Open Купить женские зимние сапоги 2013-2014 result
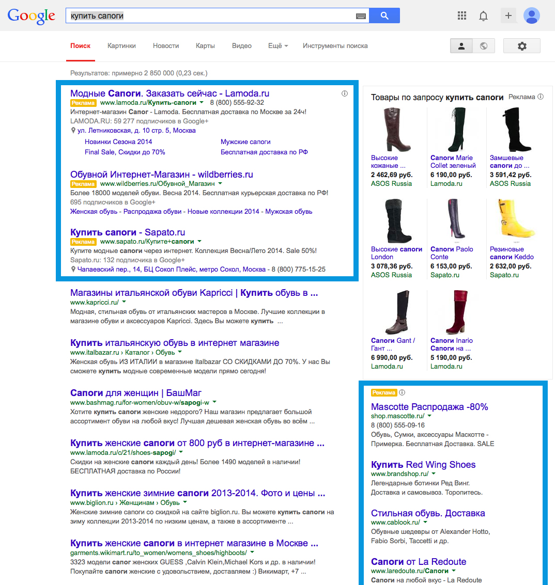 point(197,493)
